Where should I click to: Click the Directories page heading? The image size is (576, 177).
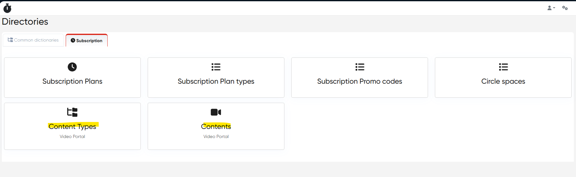click(25, 22)
